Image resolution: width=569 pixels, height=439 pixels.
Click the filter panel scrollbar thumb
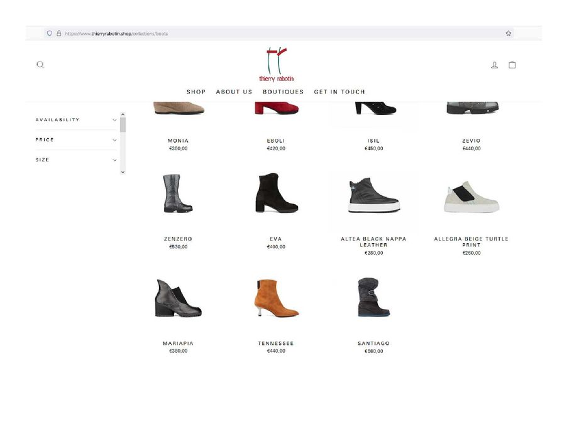[x=123, y=125]
